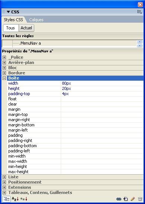Click the attach style sheet chain icon
Viewport: 145px width, 204px height.
pos(119,199)
